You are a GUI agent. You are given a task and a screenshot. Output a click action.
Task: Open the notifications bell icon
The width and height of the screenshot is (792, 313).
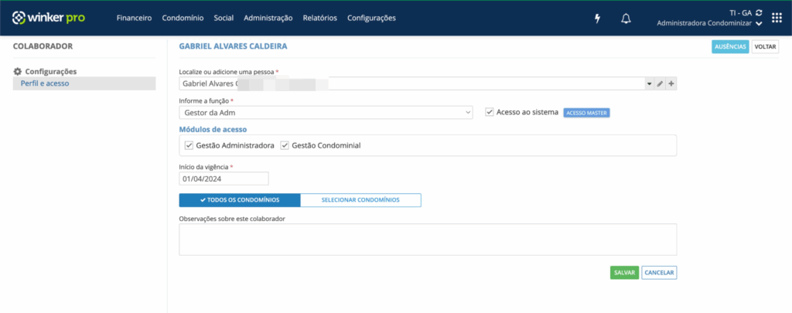(x=626, y=19)
